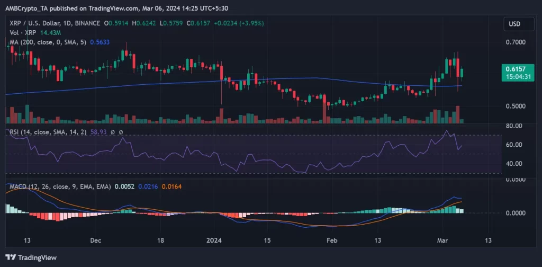This screenshot has height=267, width=542.
Task: Click the null symbols beside RSI value
Action: tap(117, 131)
